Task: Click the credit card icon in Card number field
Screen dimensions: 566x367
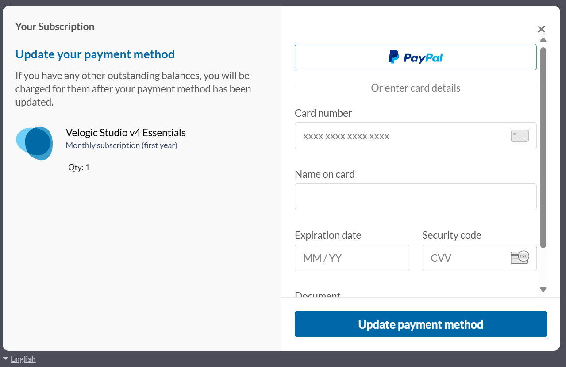Action: 520,136
